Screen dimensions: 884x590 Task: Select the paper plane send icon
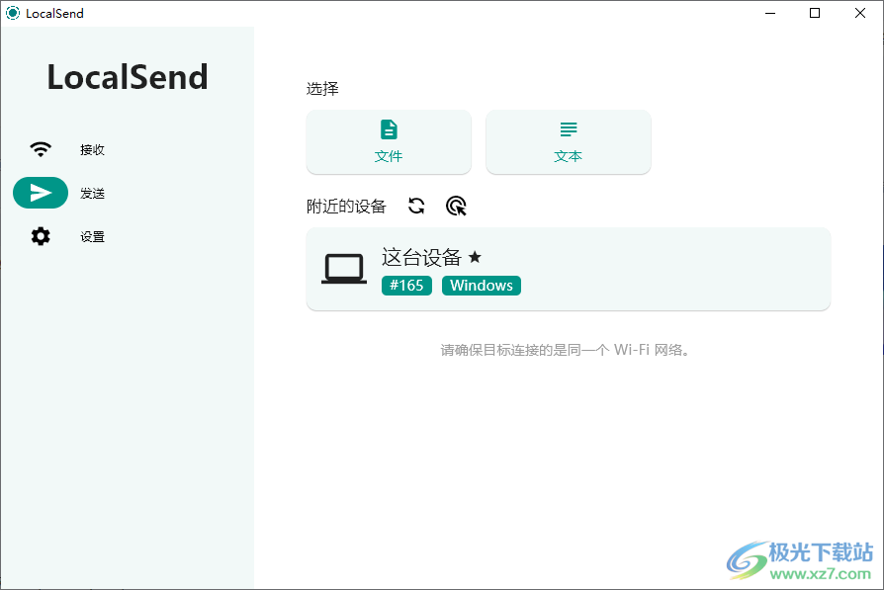tap(41, 193)
